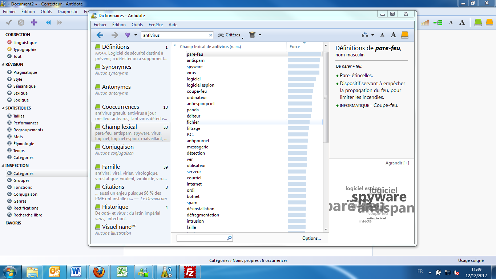Go back with the blue left arrow in Dictionnaires
The width and height of the screenshot is (496, 279).
coord(100,35)
